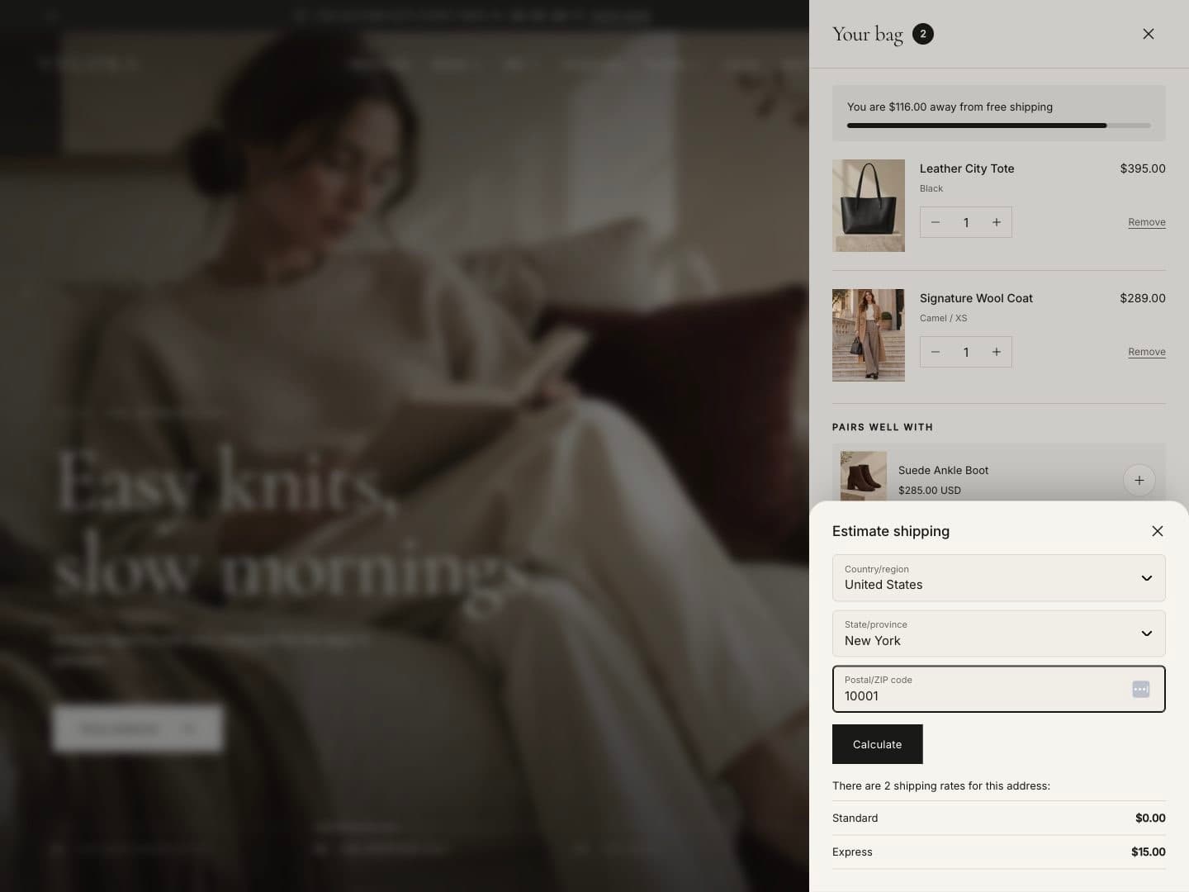
Task: Click the $395.00 price text
Action: pyautogui.click(x=1143, y=168)
